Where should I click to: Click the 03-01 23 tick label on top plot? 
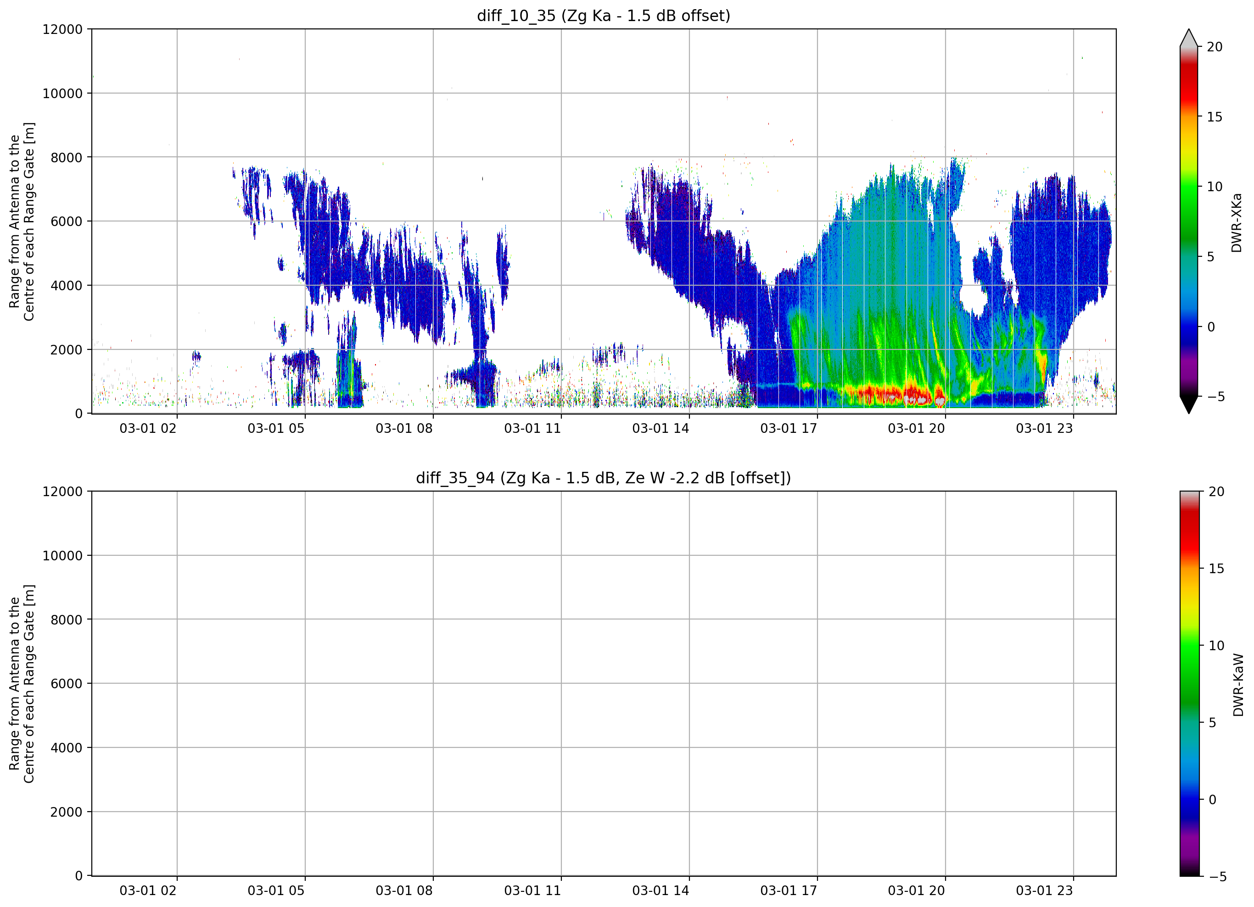pos(1044,428)
